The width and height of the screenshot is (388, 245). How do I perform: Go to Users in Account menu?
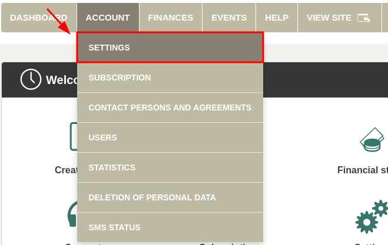pyautogui.click(x=170, y=137)
